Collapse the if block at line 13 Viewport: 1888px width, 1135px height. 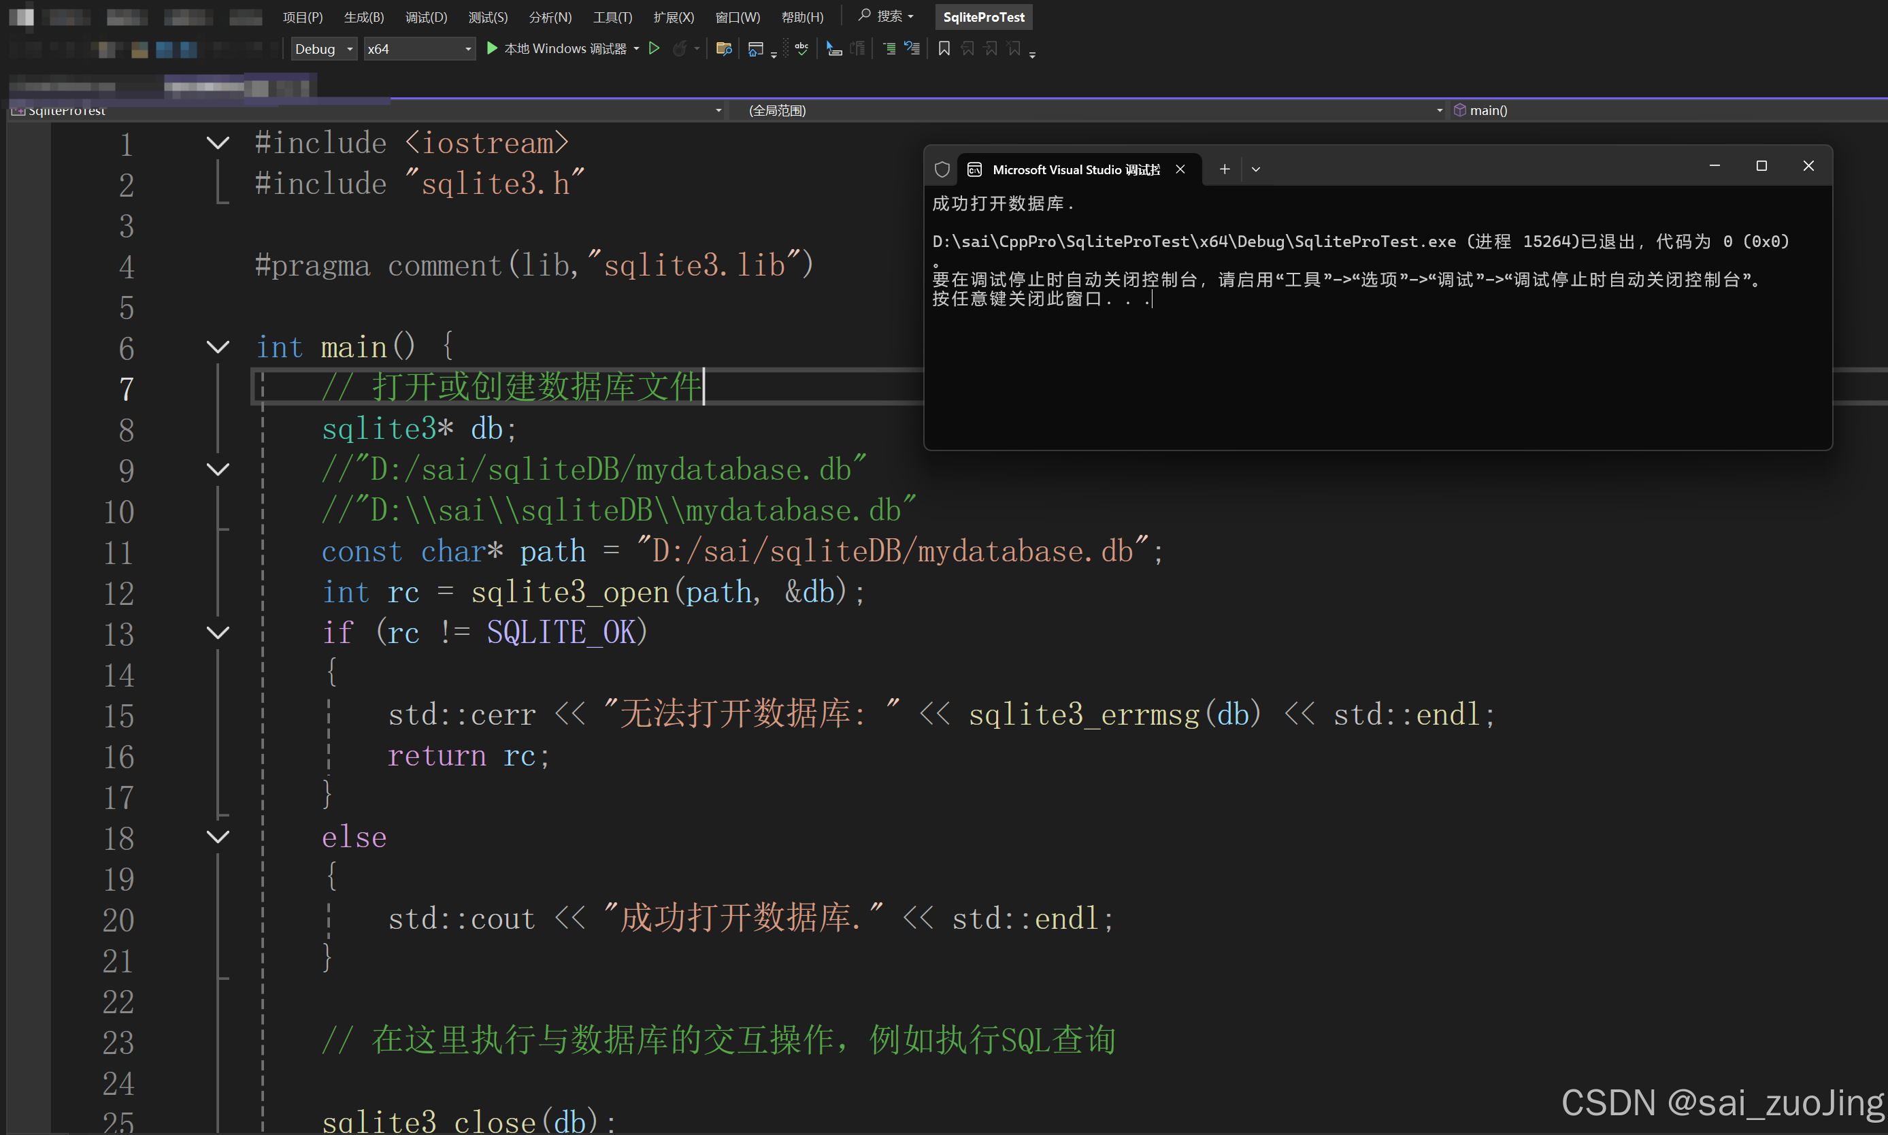[x=218, y=633]
